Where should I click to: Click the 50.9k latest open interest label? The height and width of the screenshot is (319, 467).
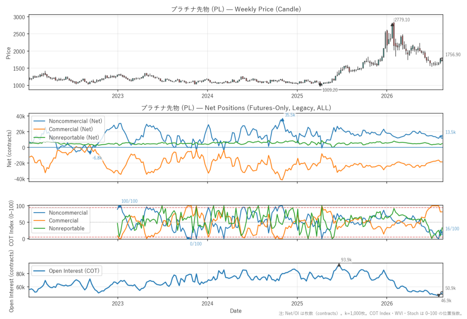450,288
